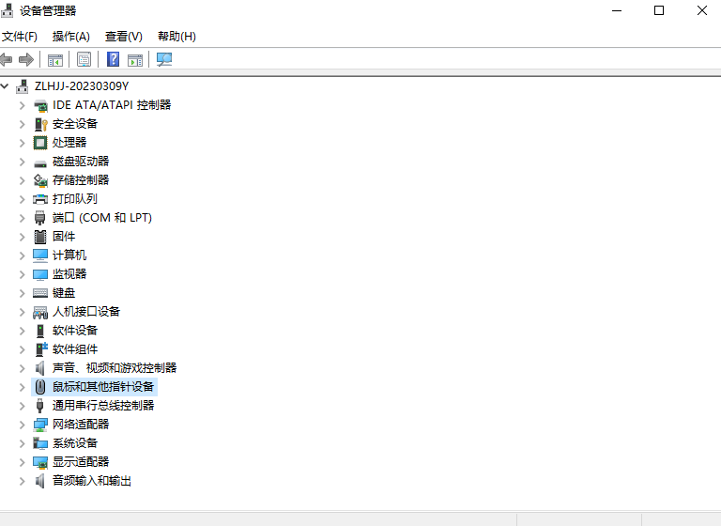Click the IDE ATA/ATAPI 控制器 icon
This screenshot has height=526, width=721.
[x=40, y=105]
